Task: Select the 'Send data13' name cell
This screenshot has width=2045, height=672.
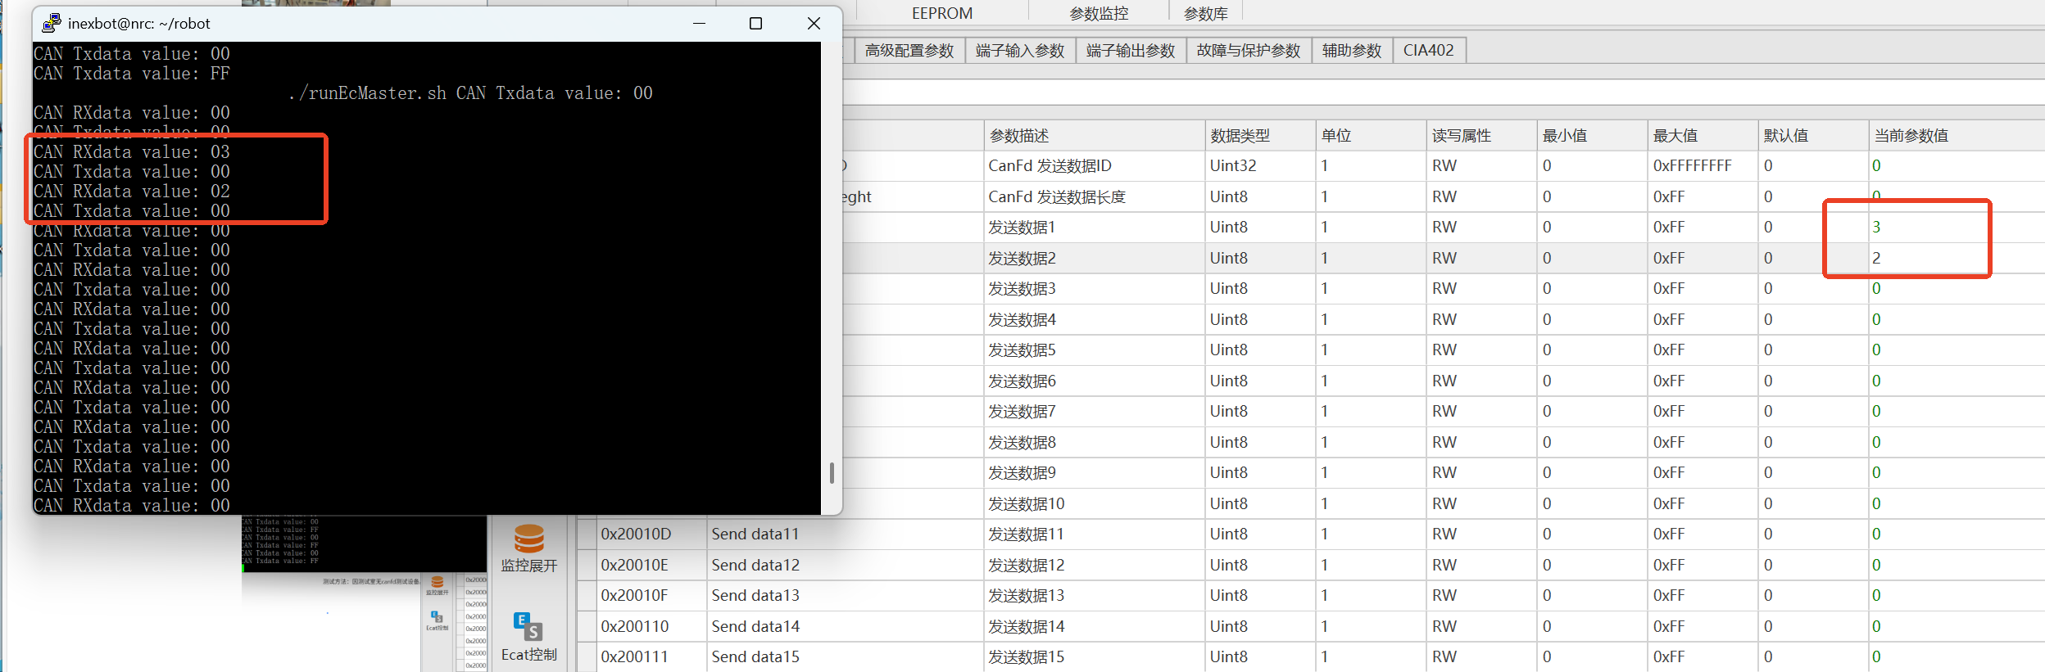Action: 846,595
